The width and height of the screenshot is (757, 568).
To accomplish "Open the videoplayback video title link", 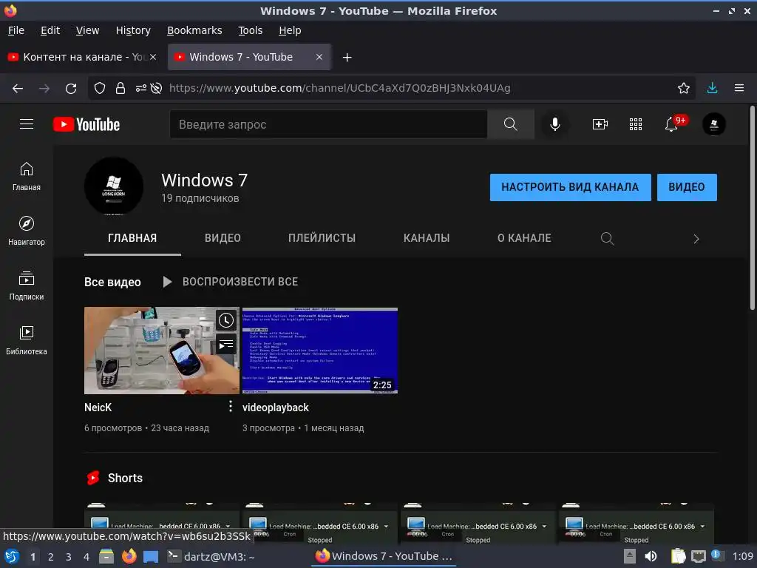I will [275, 408].
